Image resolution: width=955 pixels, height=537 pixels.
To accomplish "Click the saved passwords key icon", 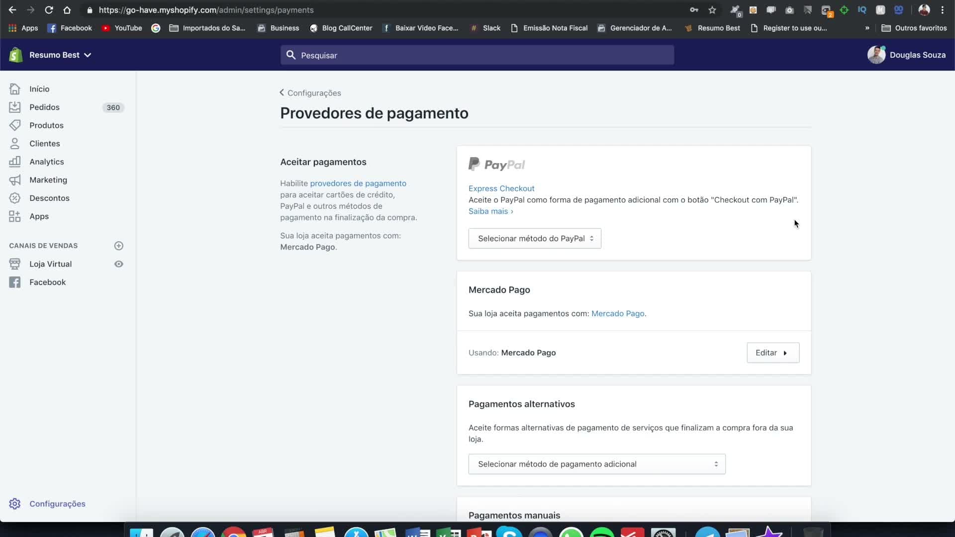I will pos(694,10).
